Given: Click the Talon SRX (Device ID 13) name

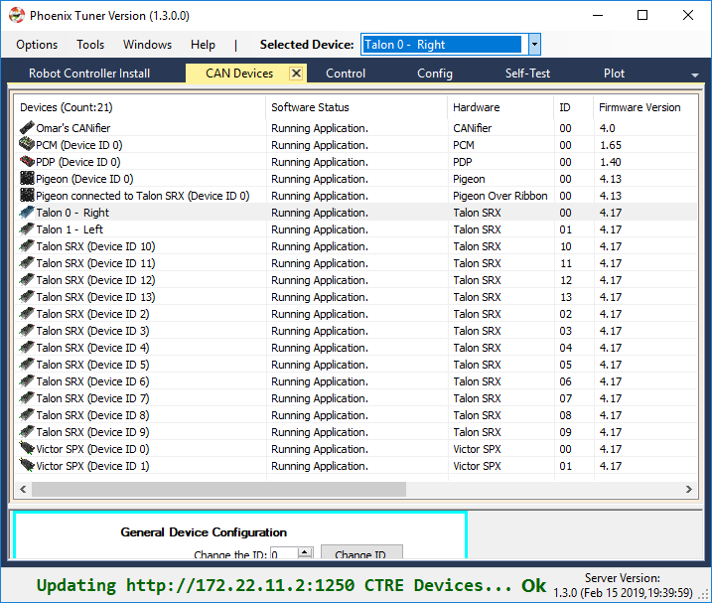Looking at the screenshot, I should pos(95,297).
